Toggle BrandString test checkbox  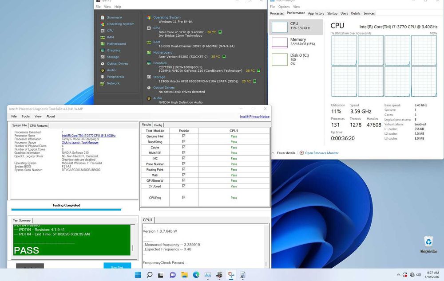pyautogui.click(x=183, y=142)
